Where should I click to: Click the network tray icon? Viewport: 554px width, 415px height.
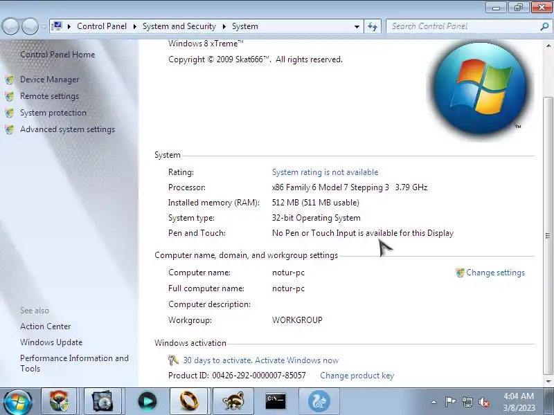[467, 402]
